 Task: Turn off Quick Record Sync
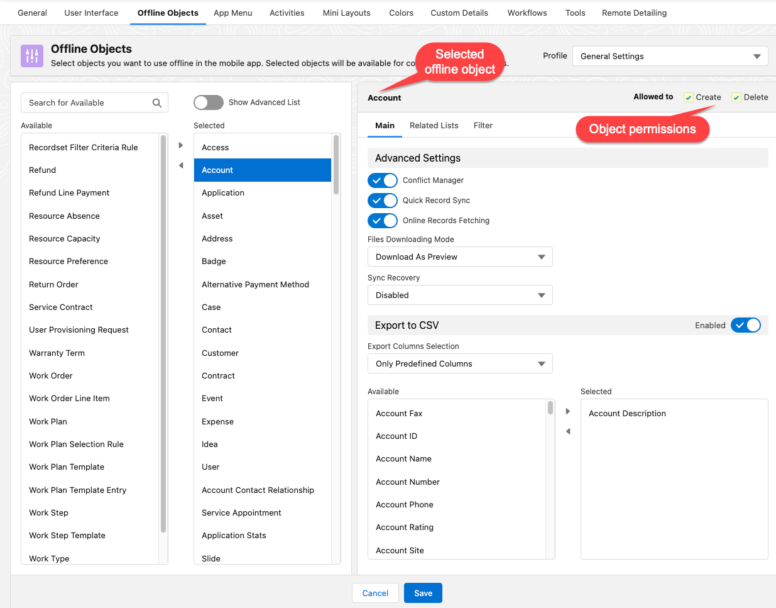point(383,200)
